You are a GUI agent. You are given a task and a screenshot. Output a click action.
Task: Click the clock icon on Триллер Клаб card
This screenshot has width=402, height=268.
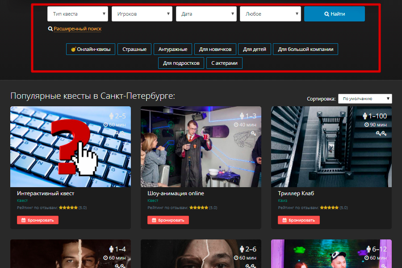click(367, 125)
